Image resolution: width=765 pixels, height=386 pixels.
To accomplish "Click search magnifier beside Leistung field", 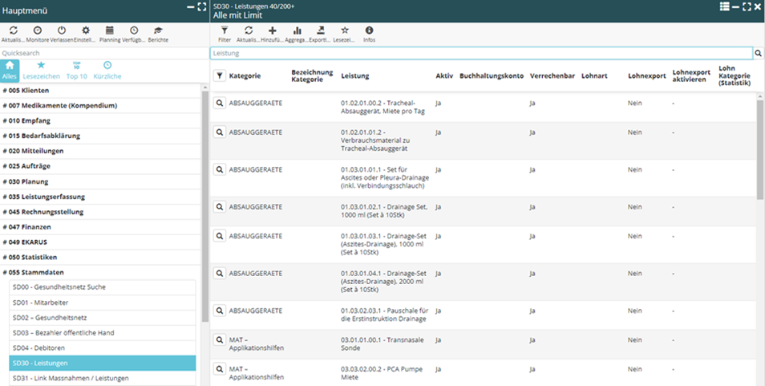I will pos(759,53).
